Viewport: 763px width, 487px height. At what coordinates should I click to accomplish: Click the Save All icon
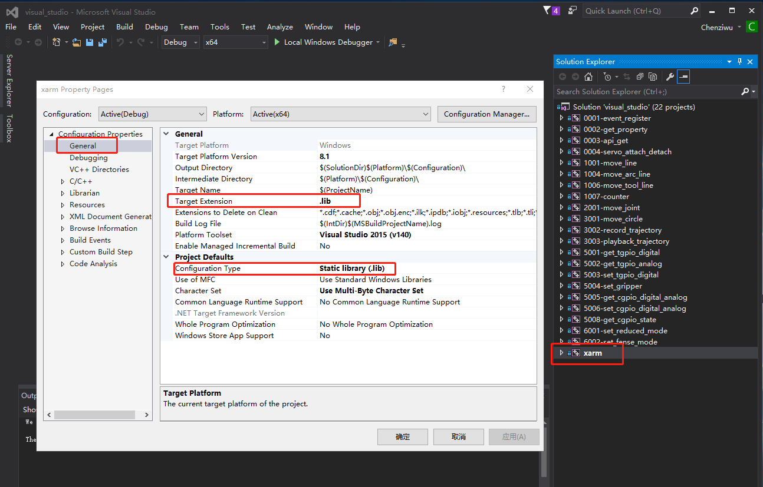tap(103, 42)
